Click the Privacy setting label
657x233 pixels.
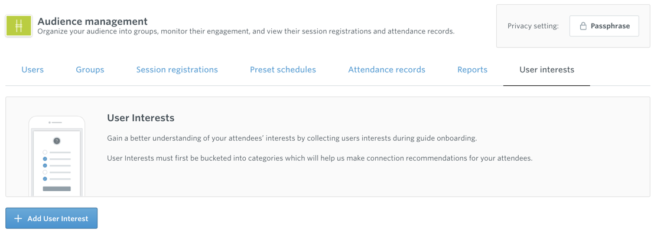(533, 26)
